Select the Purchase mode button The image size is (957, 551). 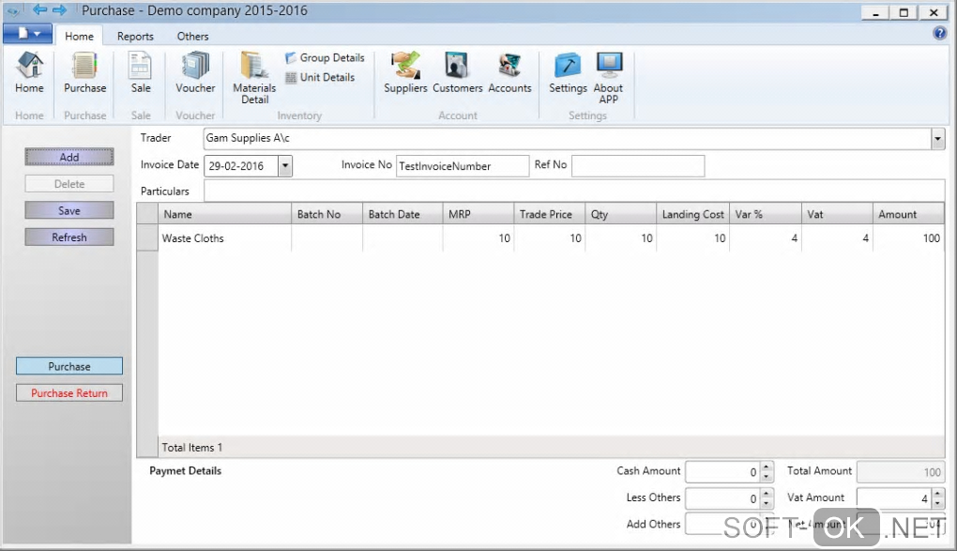click(x=69, y=366)
